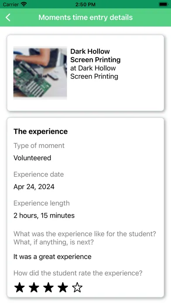Select the second rating star
Image resolution: width=171 pixels, height=303 pixels.
(x=34, y=287)
